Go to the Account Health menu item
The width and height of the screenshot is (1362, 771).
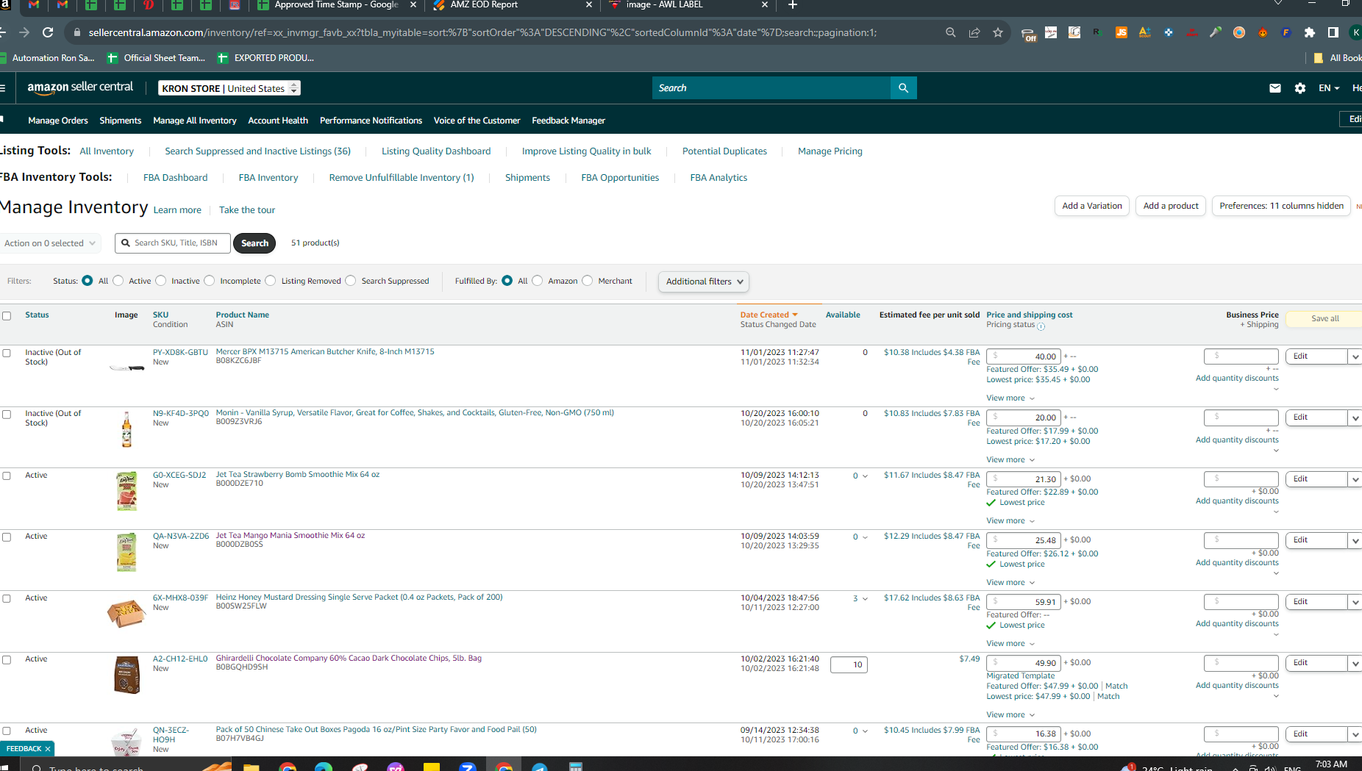point(278,121)
